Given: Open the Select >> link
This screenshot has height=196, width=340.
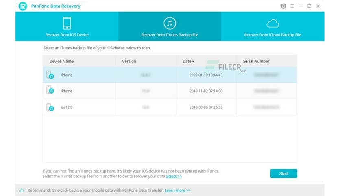Looking at the screenshot, I should (174, 176).
